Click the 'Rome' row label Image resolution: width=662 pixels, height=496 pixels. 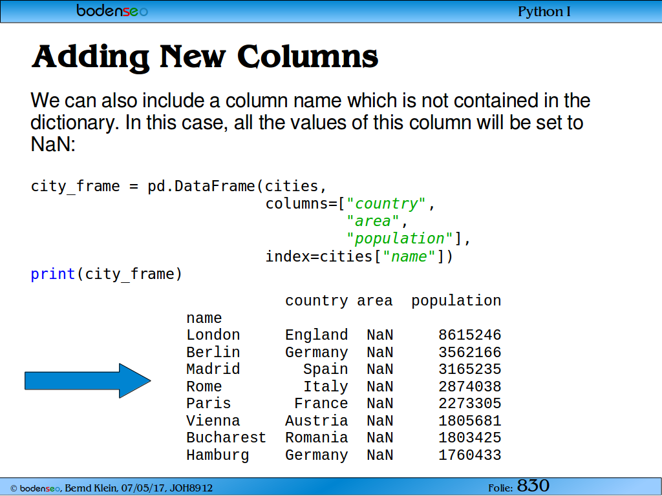pos(204,386)
